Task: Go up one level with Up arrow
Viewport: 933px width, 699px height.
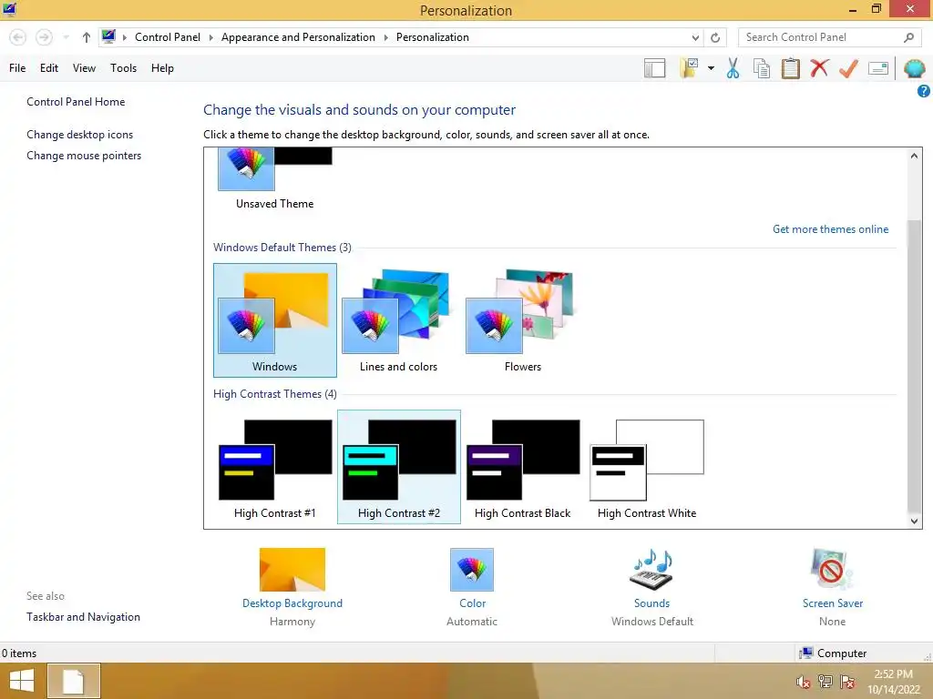Action: click(x=87, y=37)
